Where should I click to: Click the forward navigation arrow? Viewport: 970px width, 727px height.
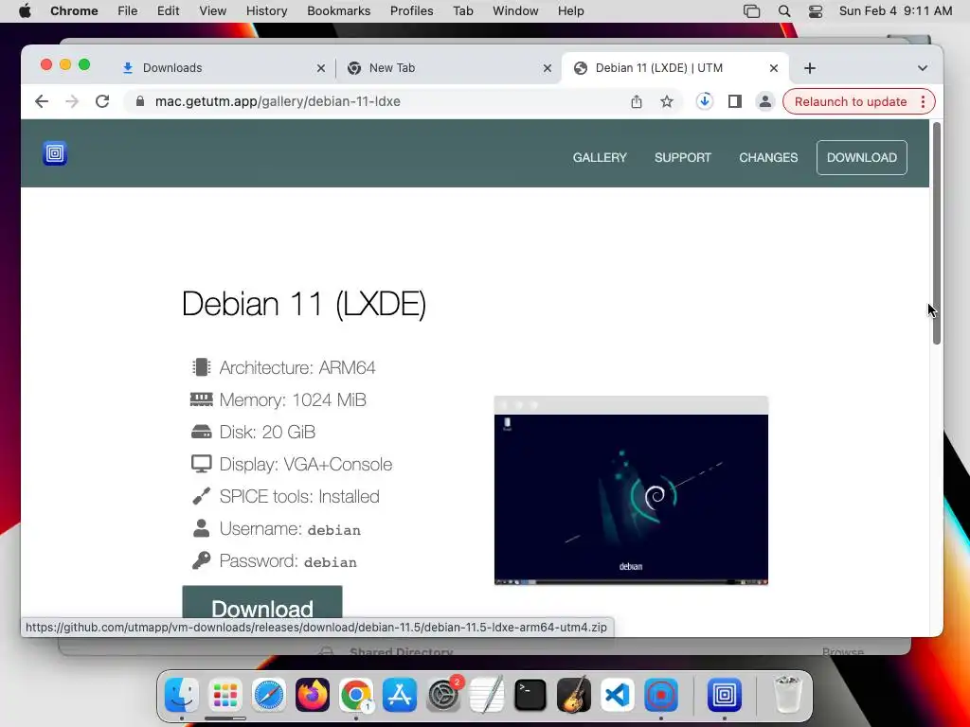[72, 101]
